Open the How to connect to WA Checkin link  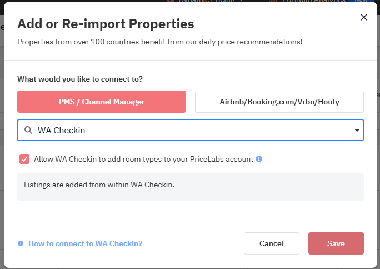pos(85,243)
